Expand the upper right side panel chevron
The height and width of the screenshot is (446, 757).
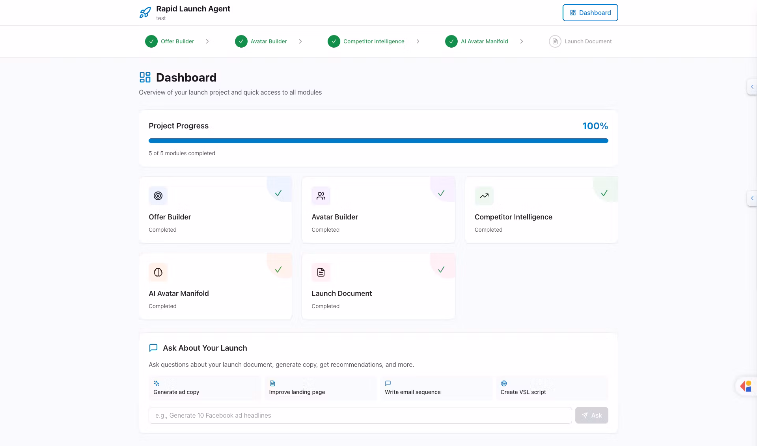coord(752,87)
